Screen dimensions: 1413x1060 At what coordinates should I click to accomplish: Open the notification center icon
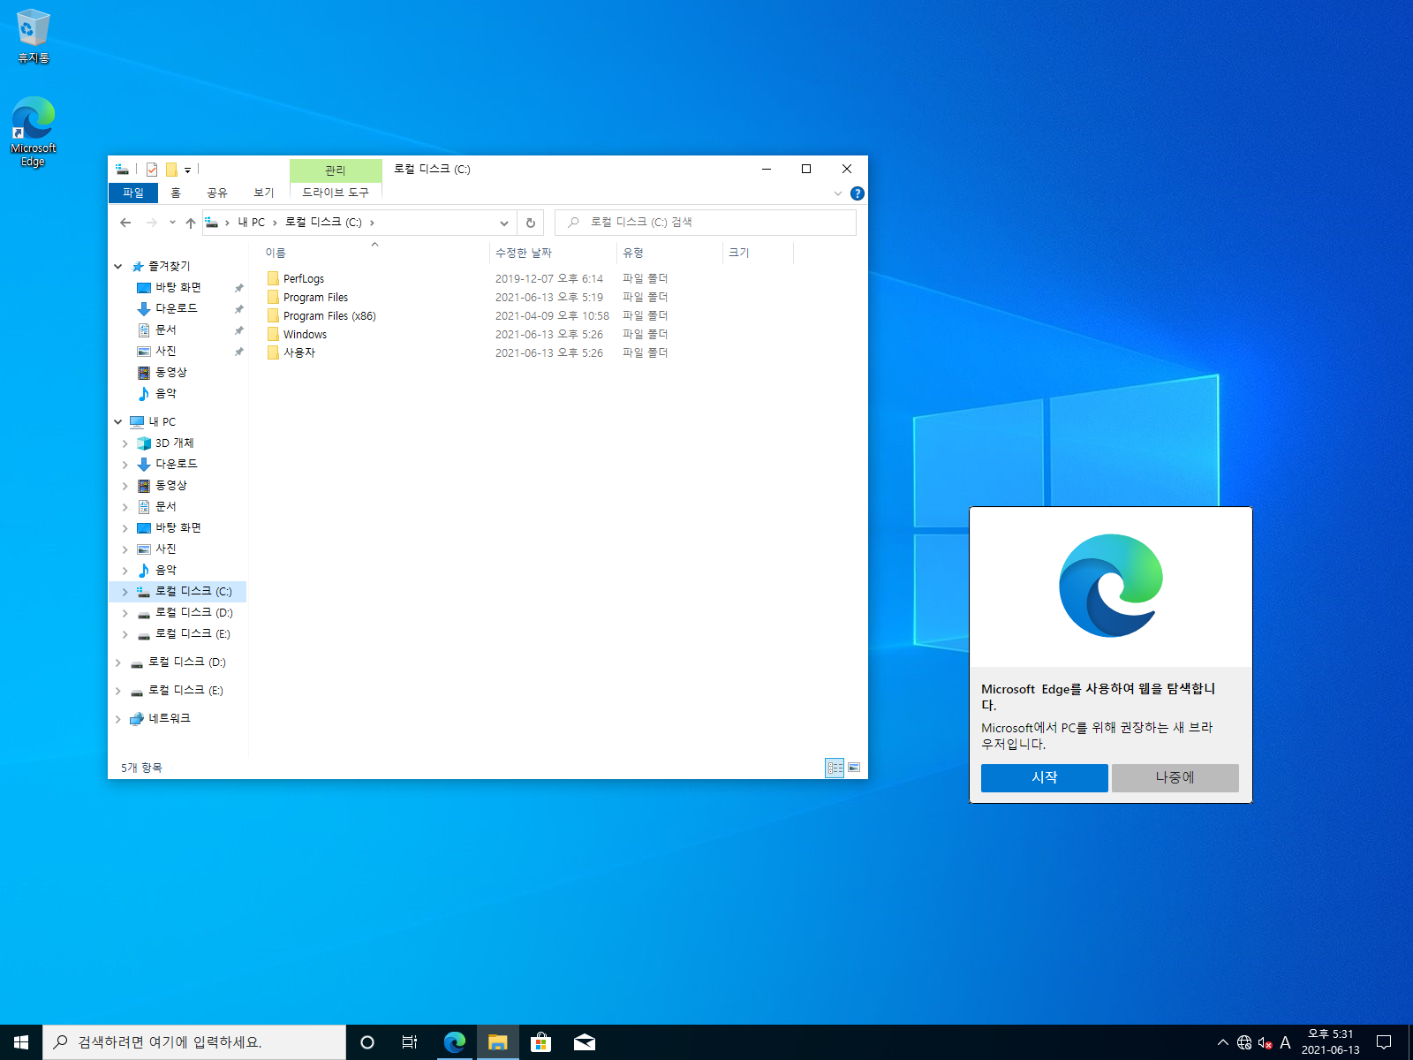1385,1042
